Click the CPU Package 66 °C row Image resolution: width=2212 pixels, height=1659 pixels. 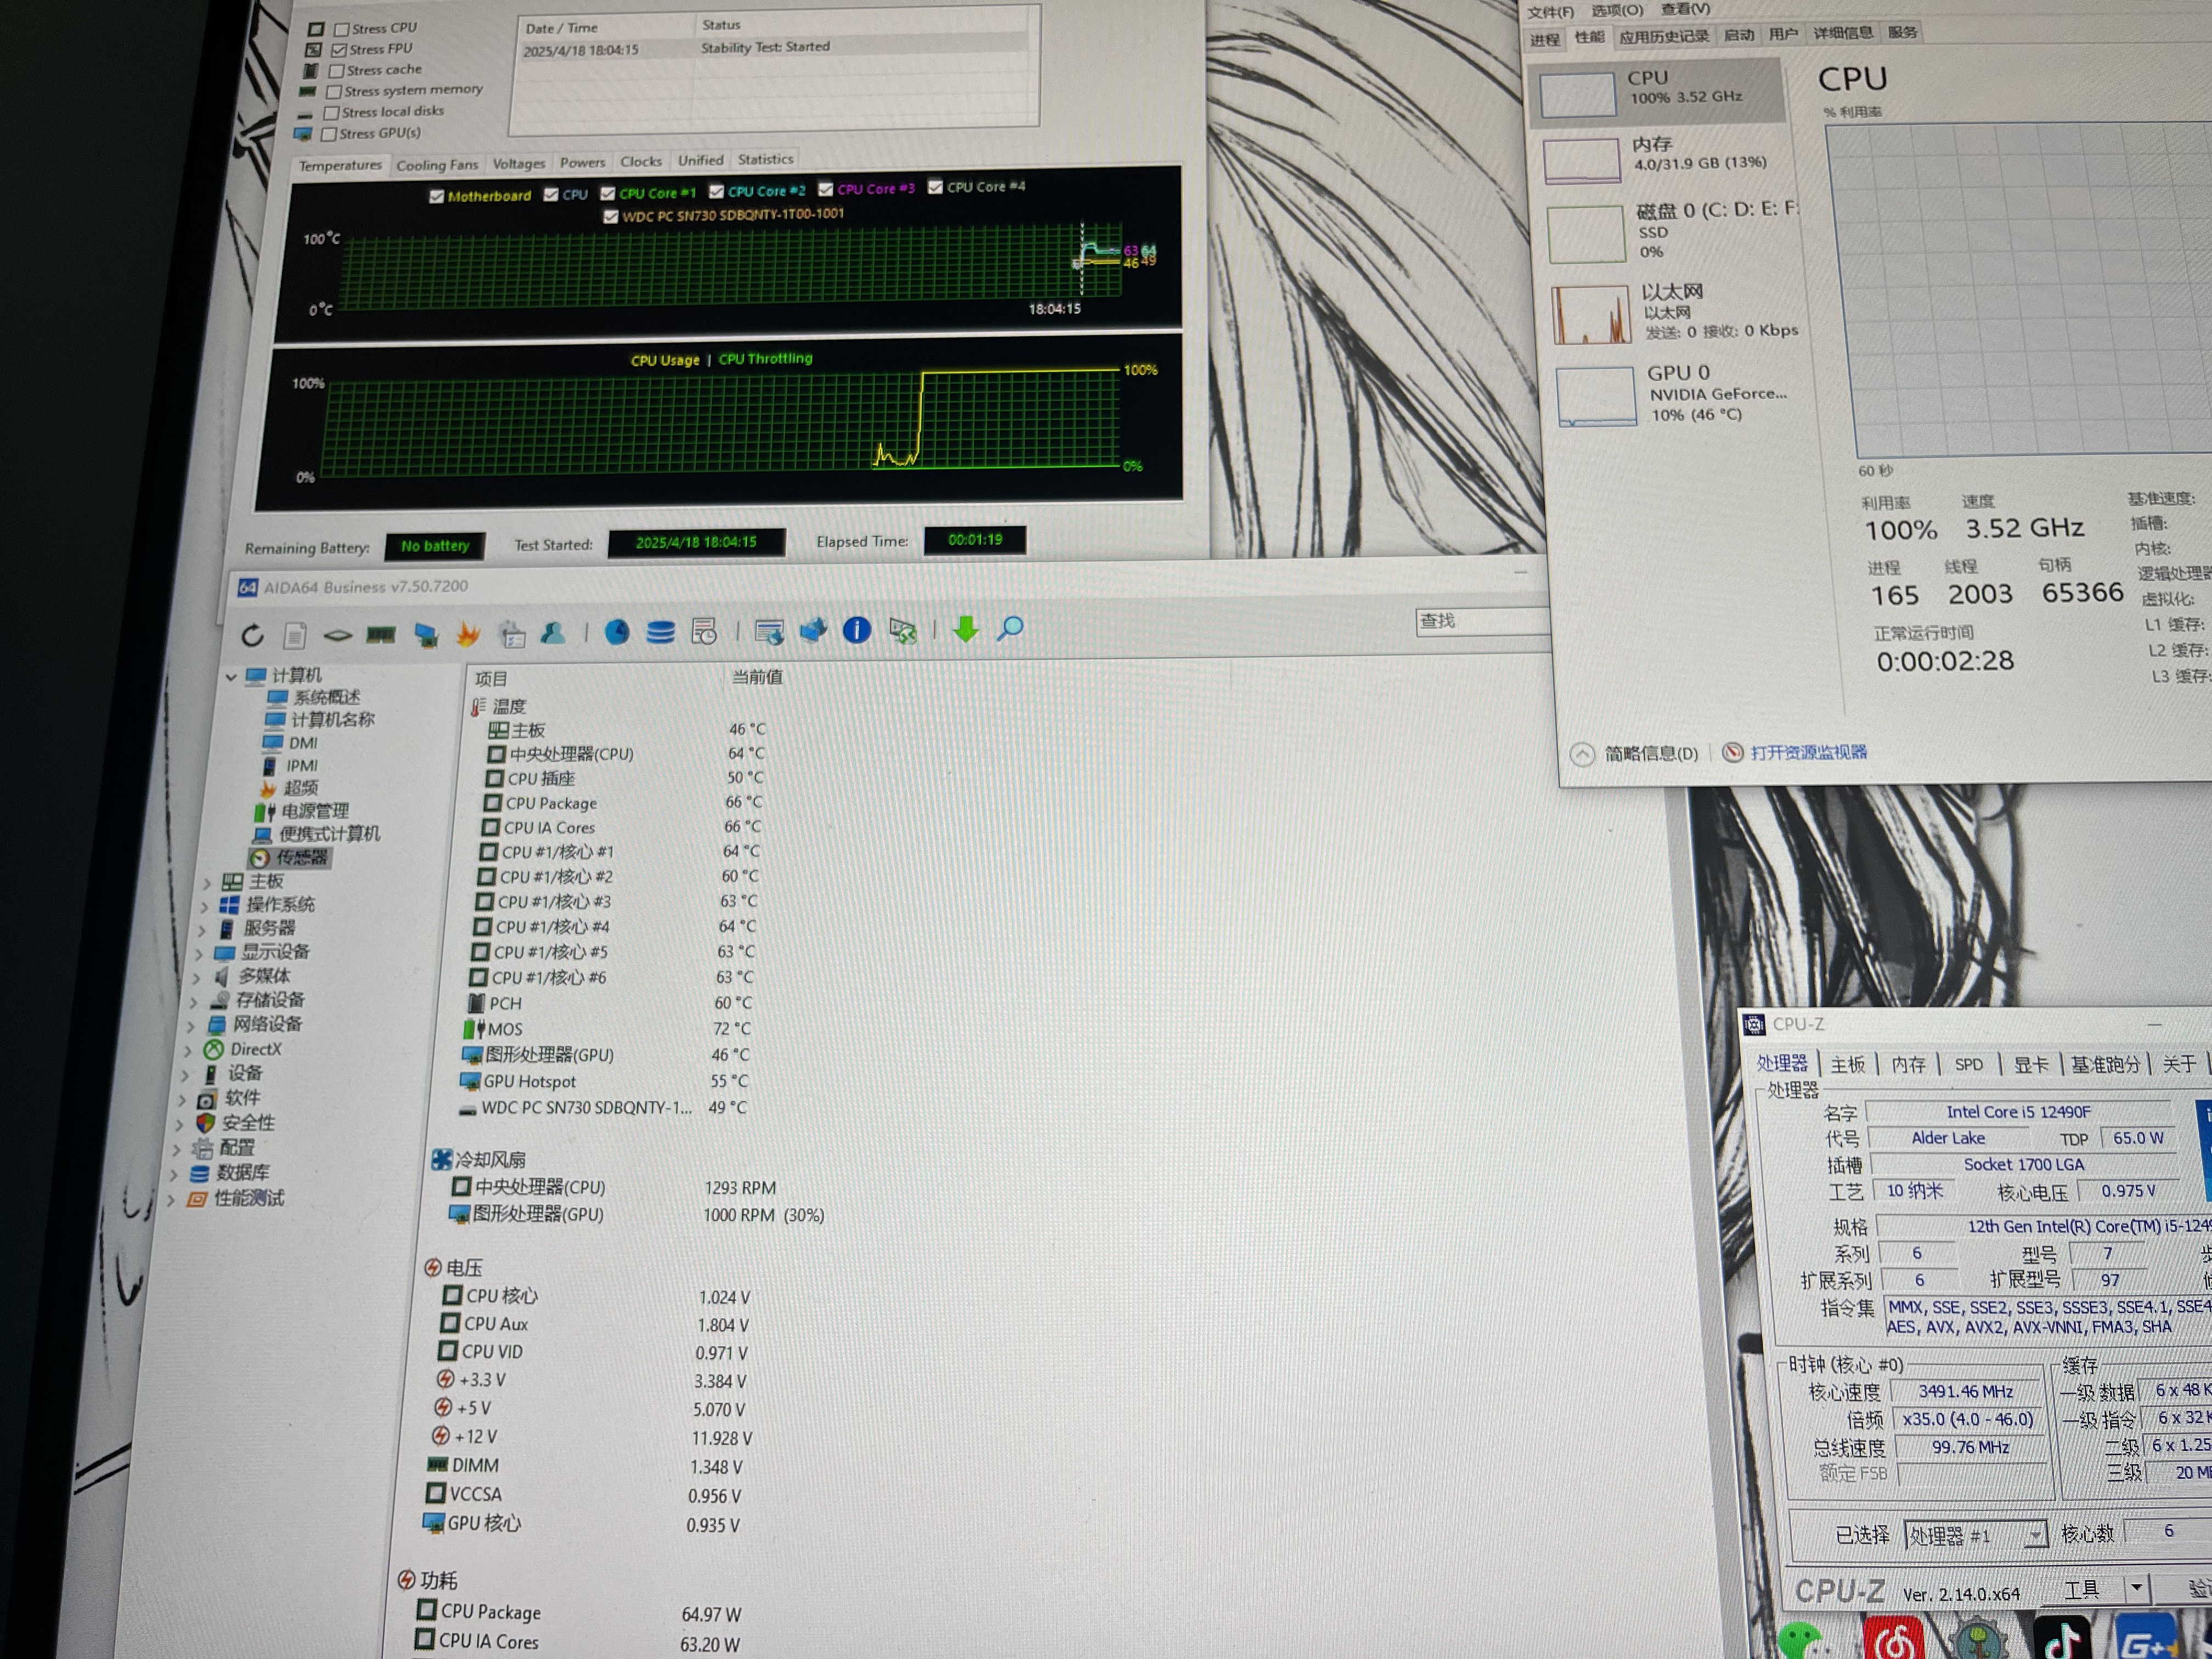pyautogui.click(x=623, y=803)
